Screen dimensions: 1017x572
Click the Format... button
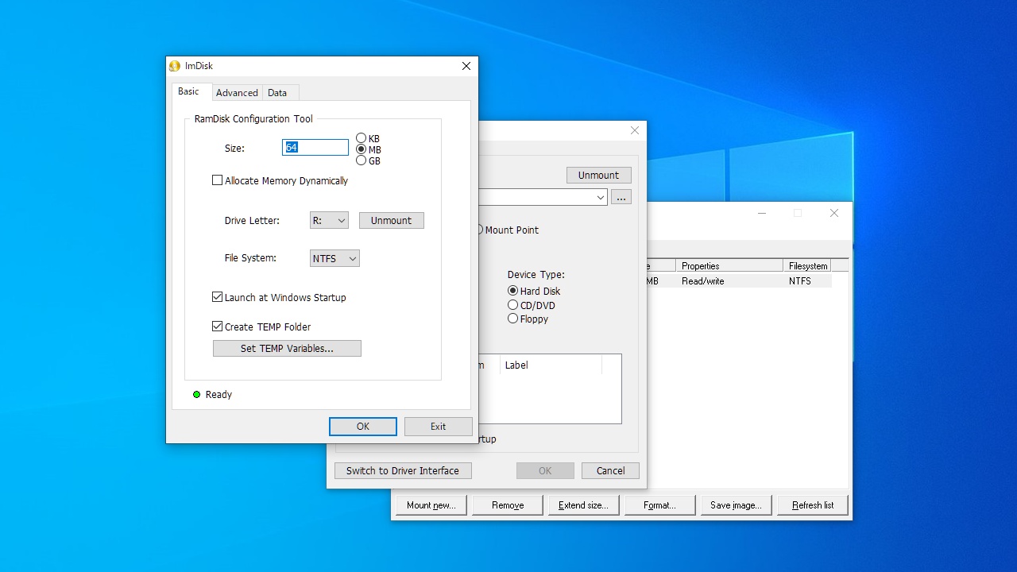(x=660, y=505)
